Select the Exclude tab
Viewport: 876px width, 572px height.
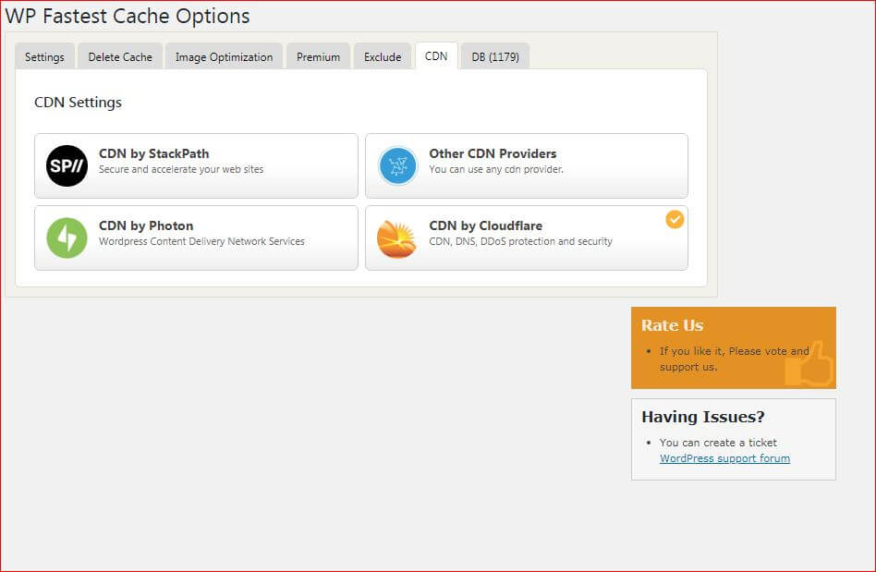pyautogui.click(x=383, y=57)
